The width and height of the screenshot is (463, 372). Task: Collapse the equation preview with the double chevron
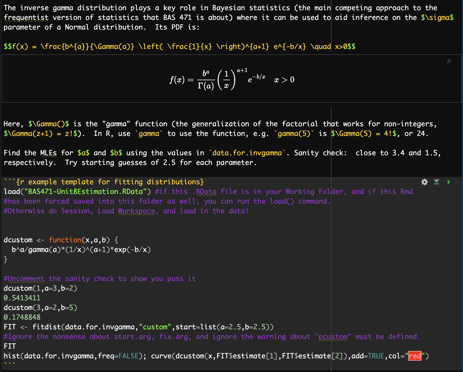pyautogui.click(x=449, y=61)
